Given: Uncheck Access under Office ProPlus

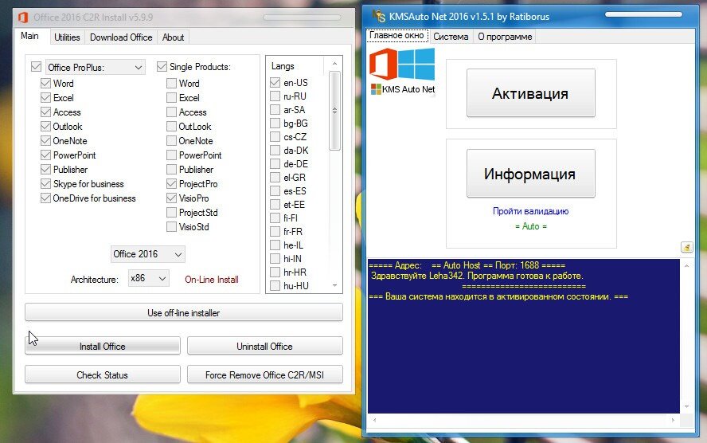Looking at the screenshot, I should point(45,112).
